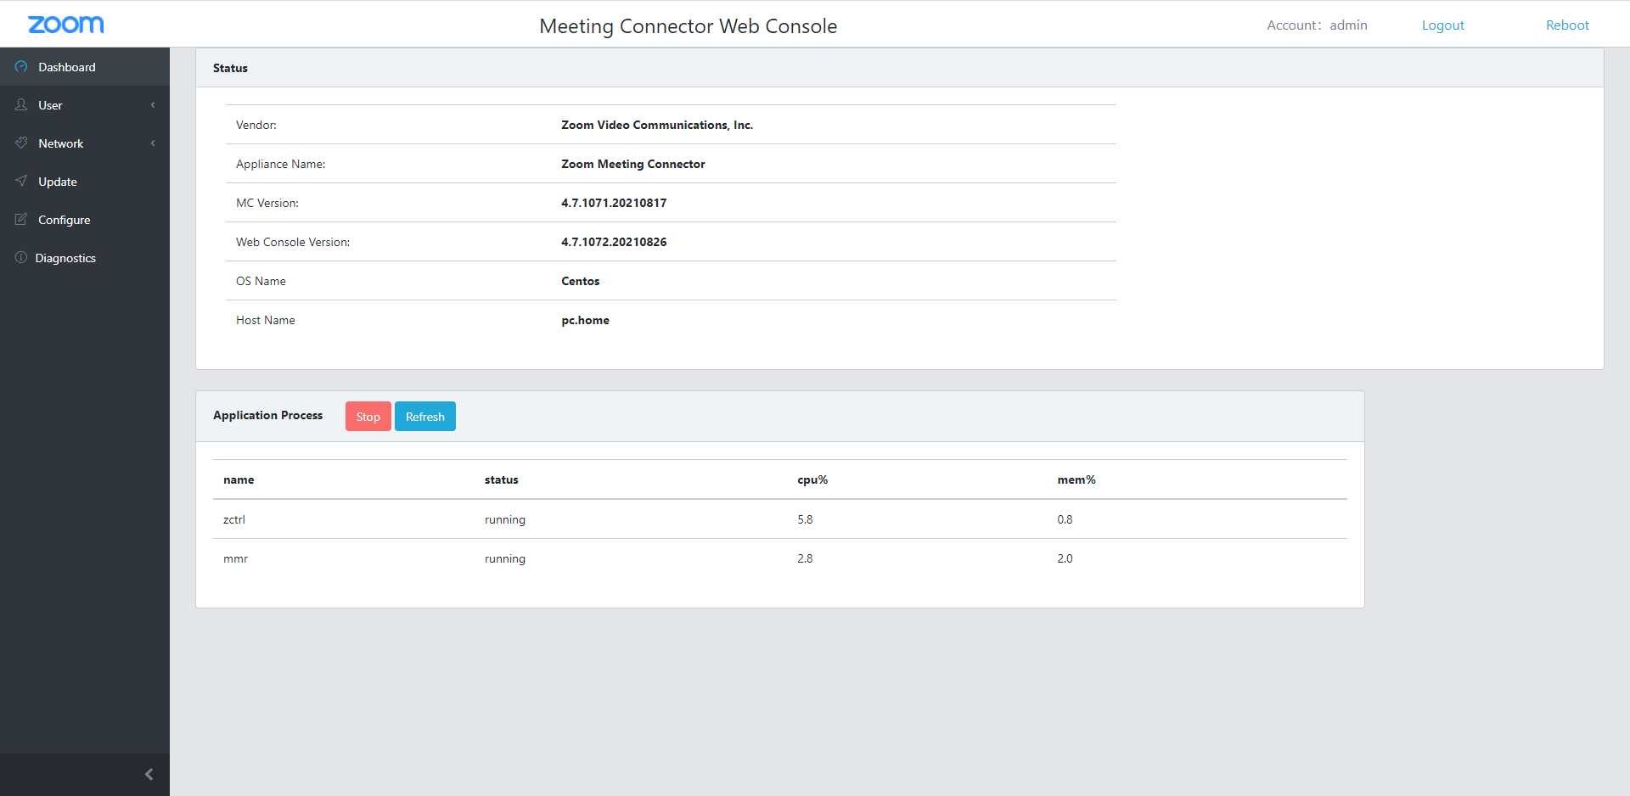Click the name column header
Viewport: 1630px width, 796px height.
239,479
